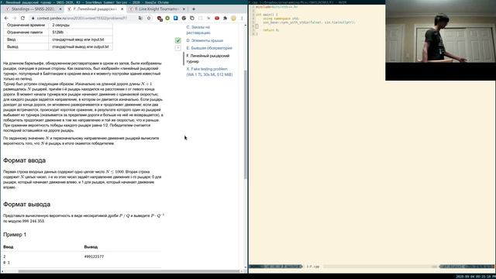Open the Chrome three-dot menu
The image size is (496, 279).
coord(242,19)
